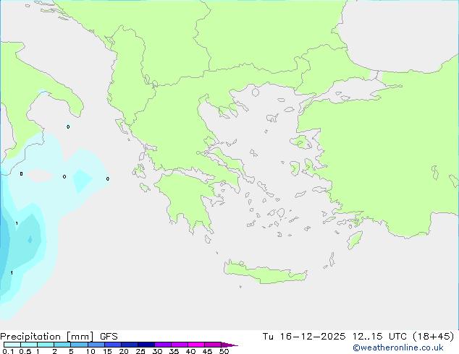The image size is (459, 354).
Task: Select the 2–5 mm legend color swatch
Action: pyautogui.click(x=62, y=345)
